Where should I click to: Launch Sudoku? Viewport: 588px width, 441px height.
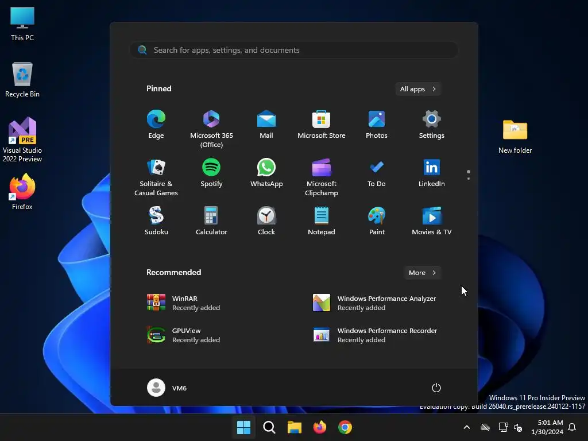[x=156, y=221]
